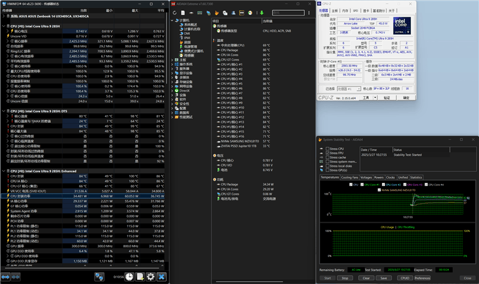Image resolution: width=479 pixels, height=284 pixels.
Task: Expand the DirectX tree node arrow
Action: tap(172, 91)
